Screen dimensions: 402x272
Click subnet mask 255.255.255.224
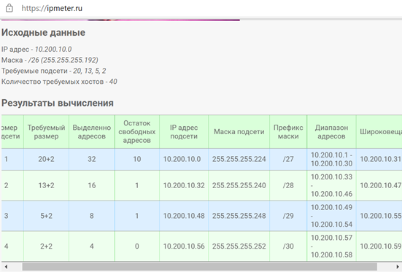(x=239, y=159)
